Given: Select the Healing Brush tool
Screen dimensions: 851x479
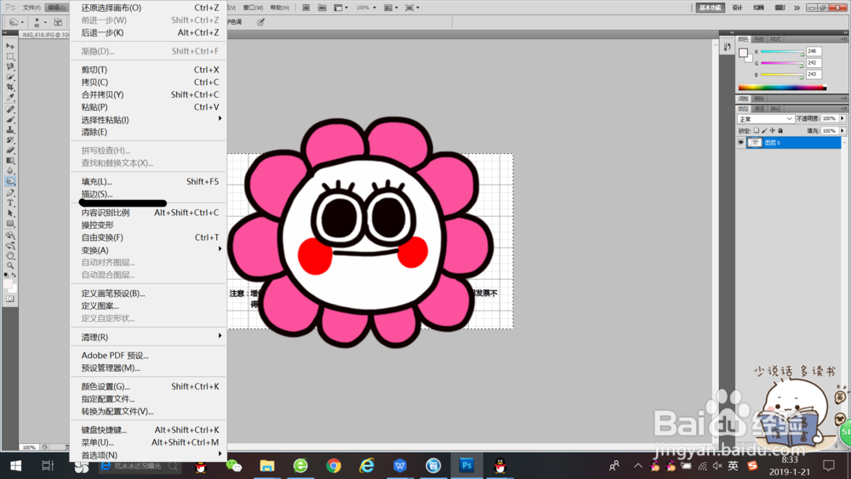Looking at the screenshot, I should pos(10,110).
